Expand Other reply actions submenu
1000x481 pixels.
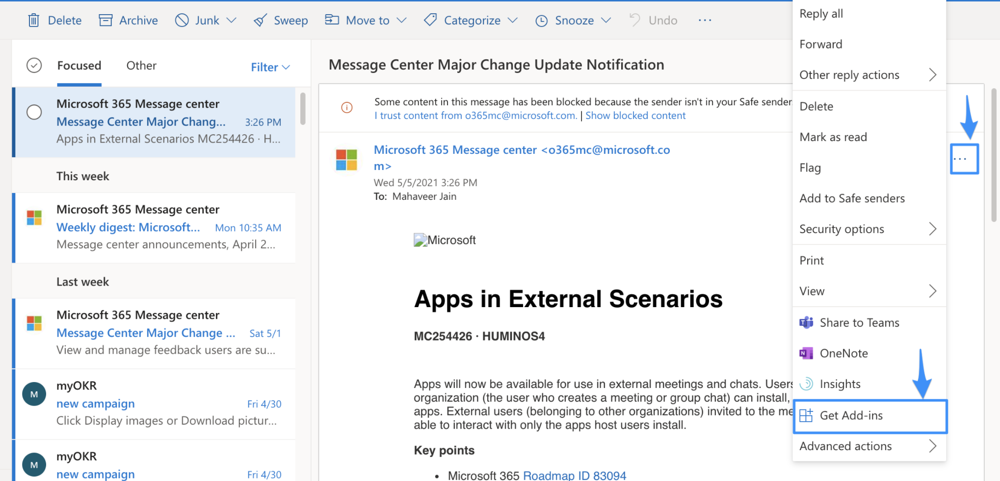click(869, 75)
